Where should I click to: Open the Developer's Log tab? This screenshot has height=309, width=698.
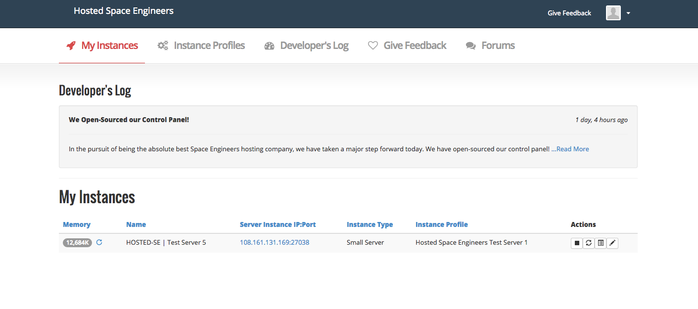(306, 45)
